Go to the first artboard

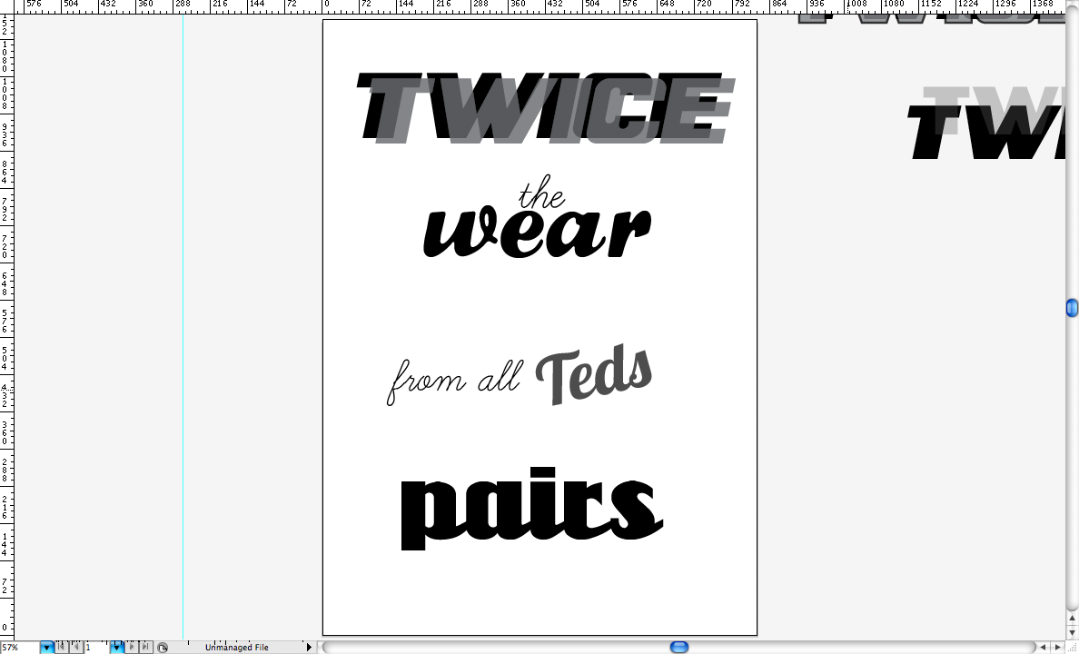pos(61,647)
